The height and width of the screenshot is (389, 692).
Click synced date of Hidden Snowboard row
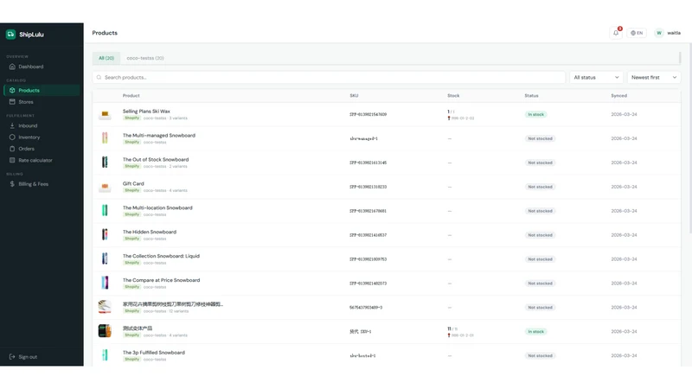(x=624, y=235)
